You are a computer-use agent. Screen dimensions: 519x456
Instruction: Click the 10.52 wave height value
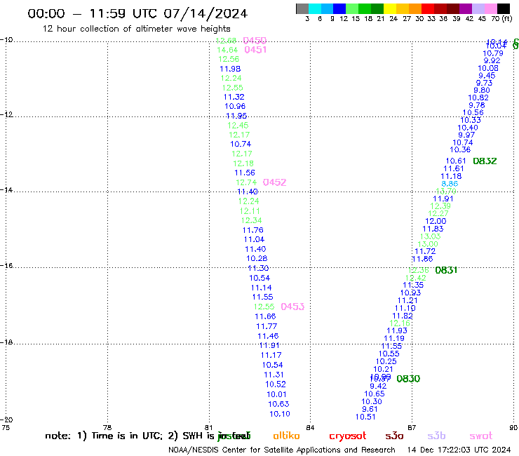276,384
